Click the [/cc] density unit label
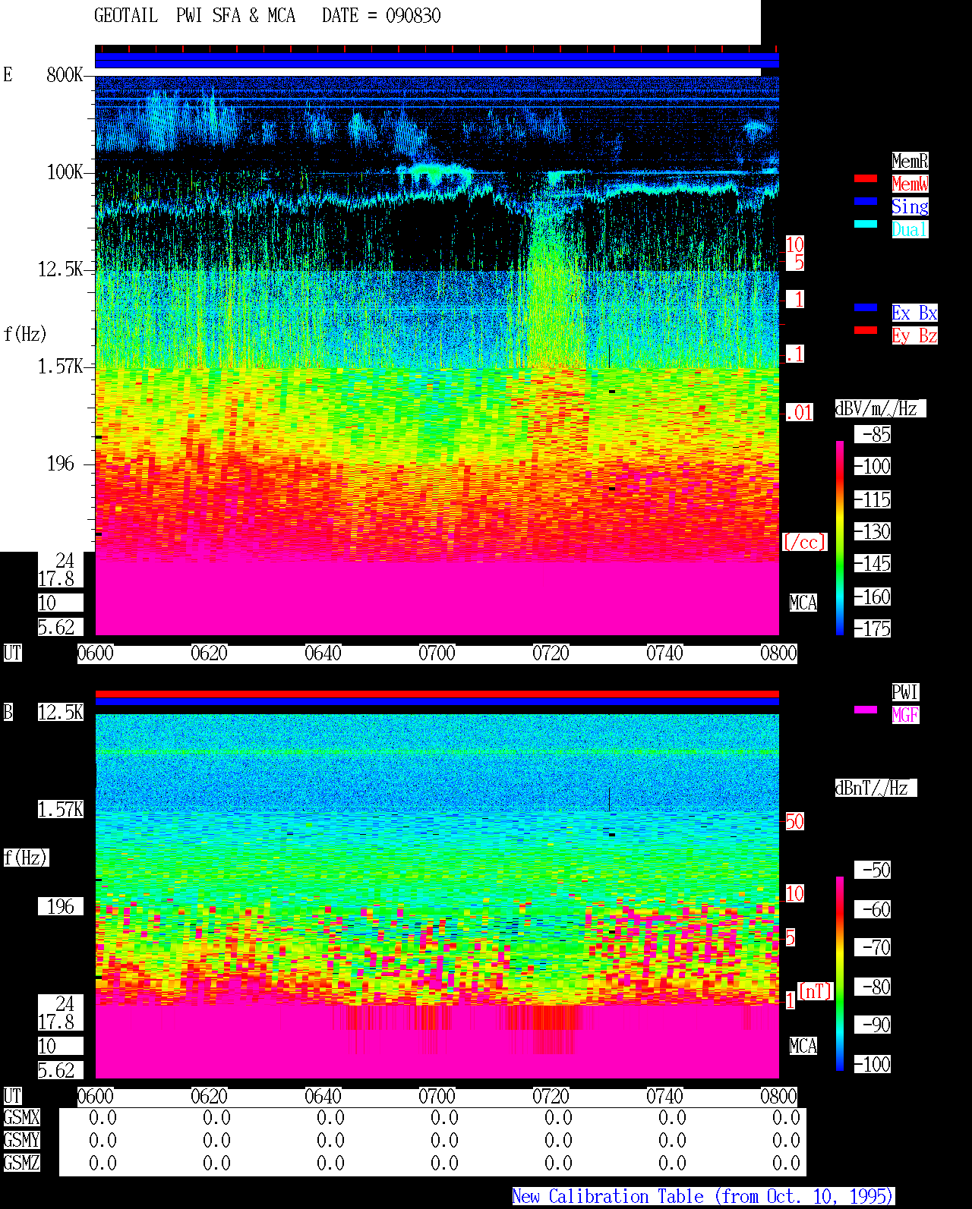The height and width of the screenshot is (1209, 972). (x=804, y=542)
